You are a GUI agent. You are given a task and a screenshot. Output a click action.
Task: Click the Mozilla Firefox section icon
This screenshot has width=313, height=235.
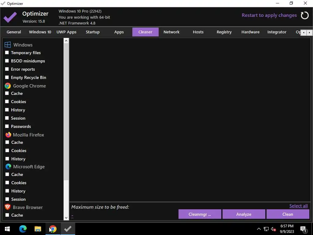[x=8, y=135]
